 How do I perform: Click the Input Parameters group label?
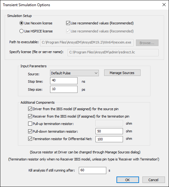click(33, 66)
